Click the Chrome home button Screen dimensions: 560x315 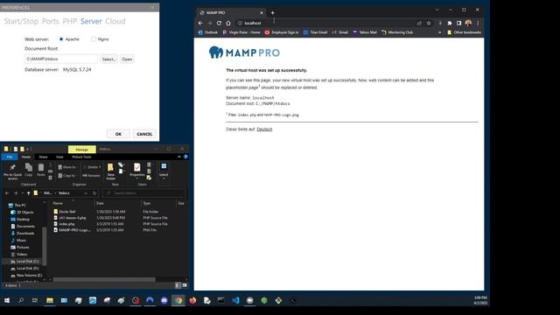[228, 23]
